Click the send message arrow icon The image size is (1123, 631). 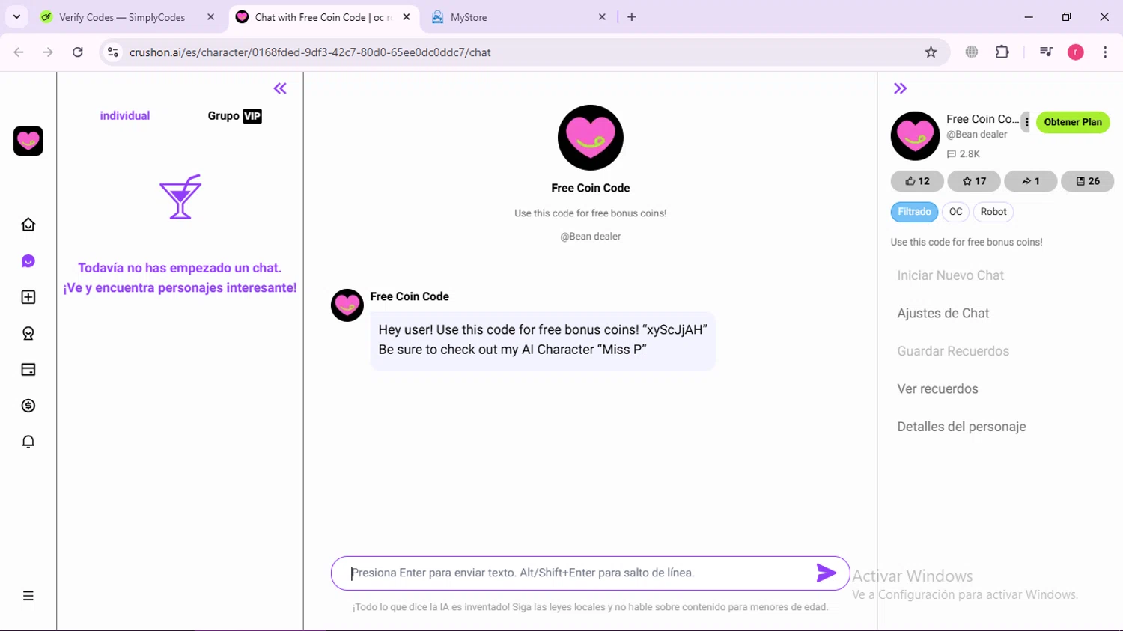[826, 573]
